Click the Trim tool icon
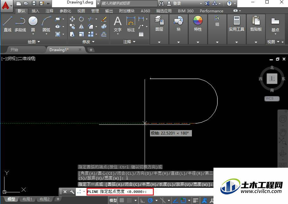 91,19
